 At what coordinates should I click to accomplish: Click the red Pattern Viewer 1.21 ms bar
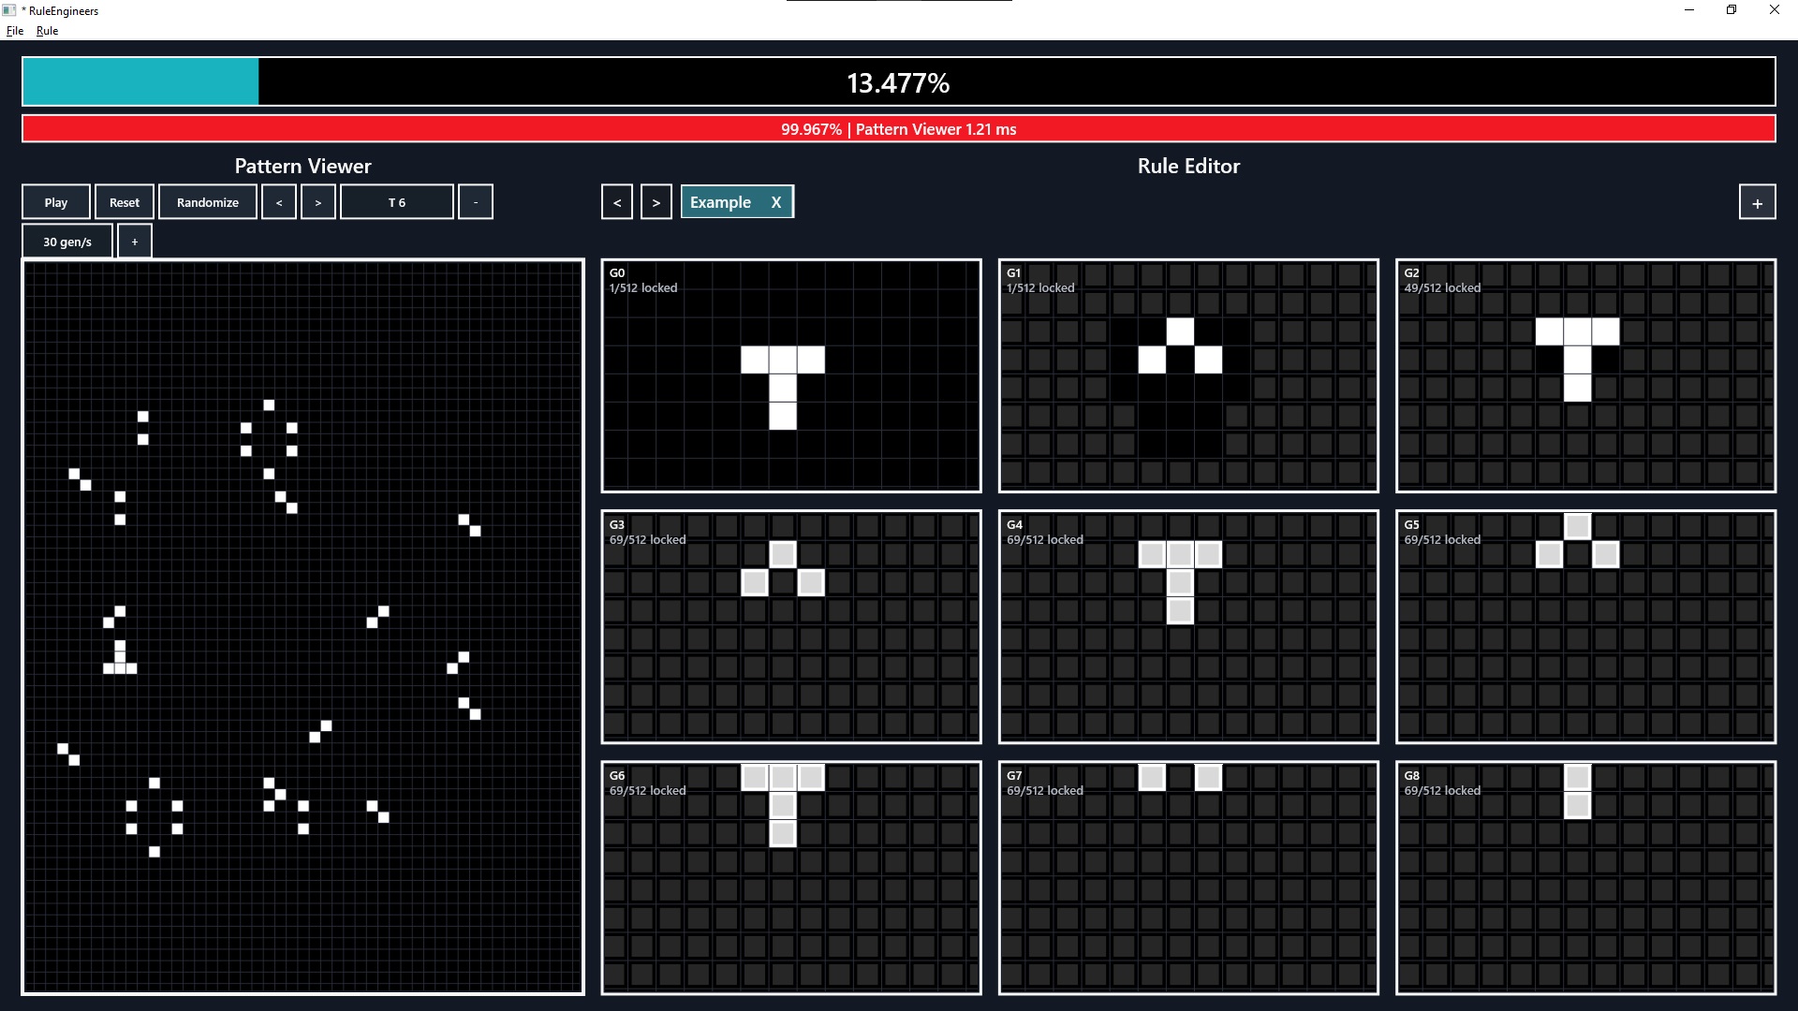pyautogui.click(x=899, y=129)
